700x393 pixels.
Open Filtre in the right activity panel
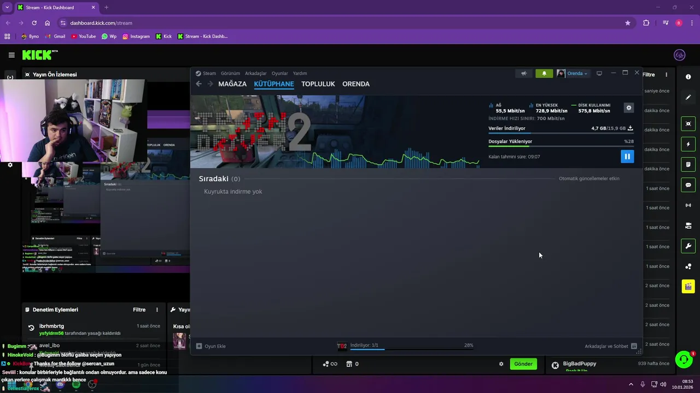click(649, 75)
